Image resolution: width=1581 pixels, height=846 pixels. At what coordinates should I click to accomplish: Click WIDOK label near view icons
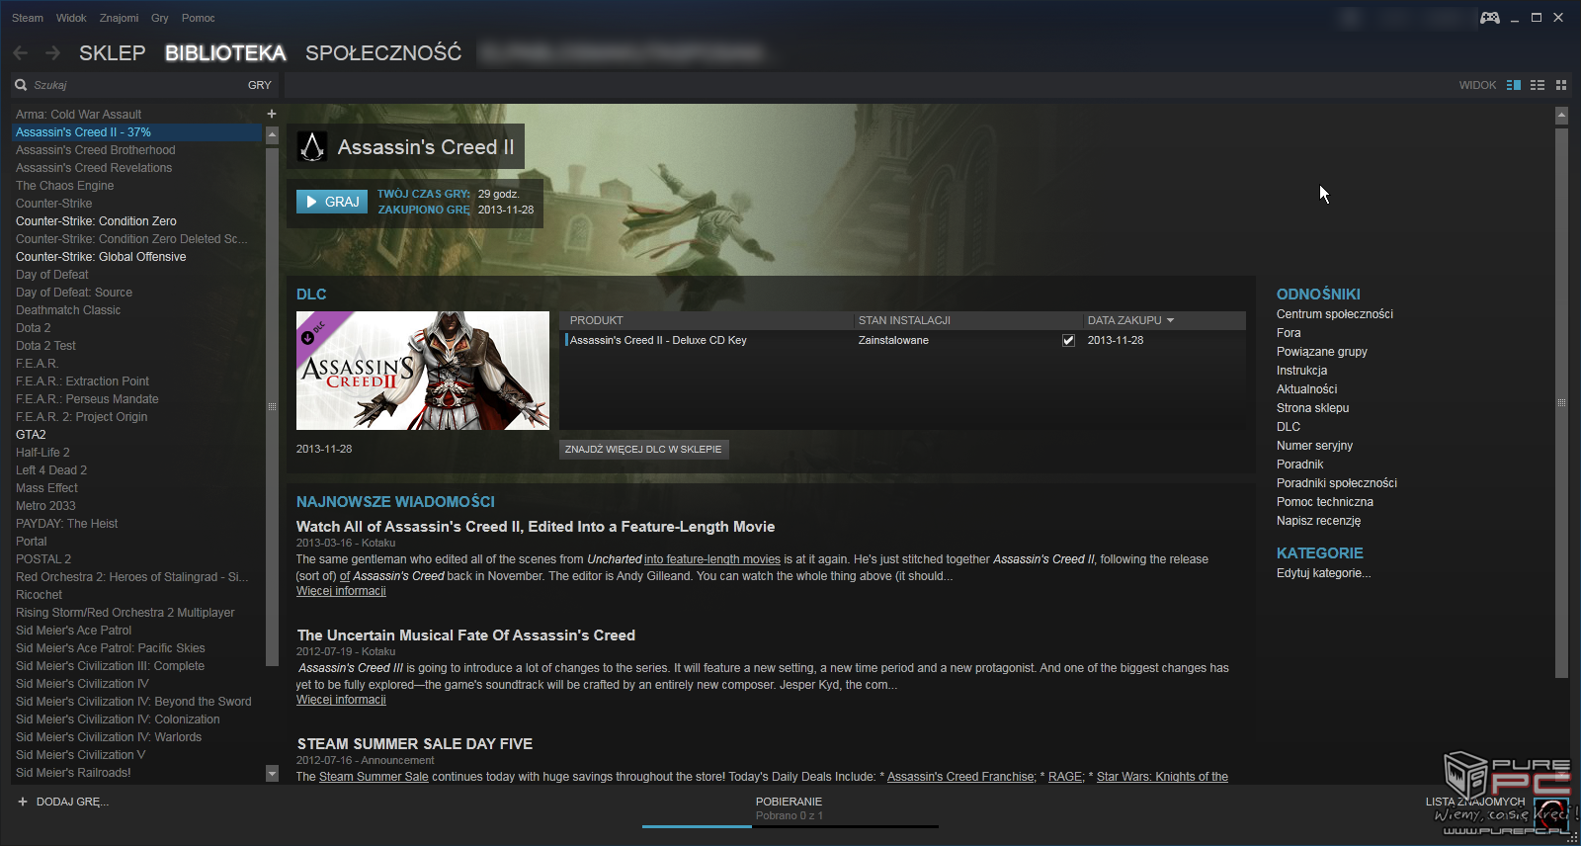1477,85
